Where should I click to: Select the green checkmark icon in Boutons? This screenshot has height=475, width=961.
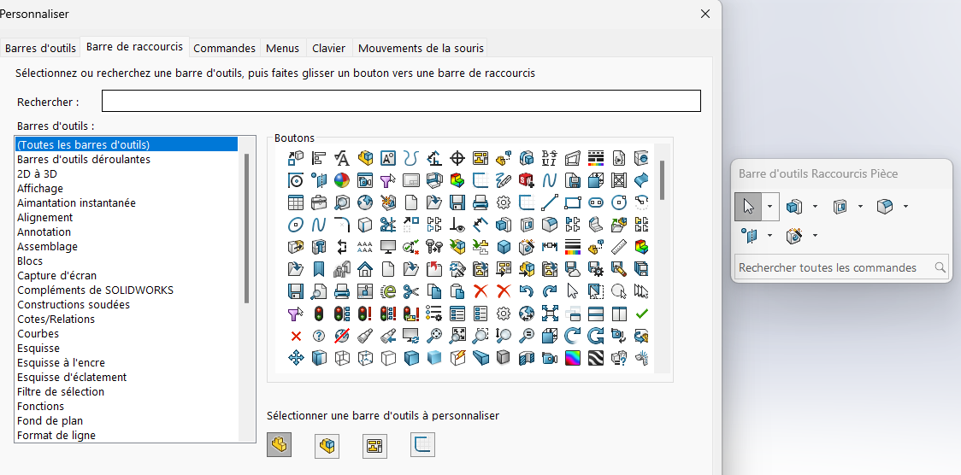(642, 314)
